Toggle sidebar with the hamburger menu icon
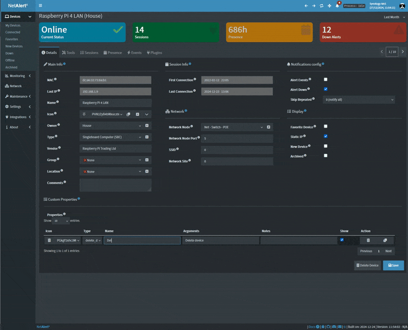Viewport: 408px width, 330px height. point(40,6)
